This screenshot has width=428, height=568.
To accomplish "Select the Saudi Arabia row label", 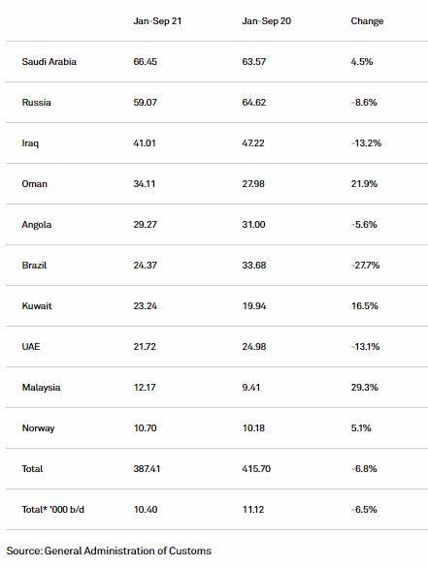I will [49, 62].
